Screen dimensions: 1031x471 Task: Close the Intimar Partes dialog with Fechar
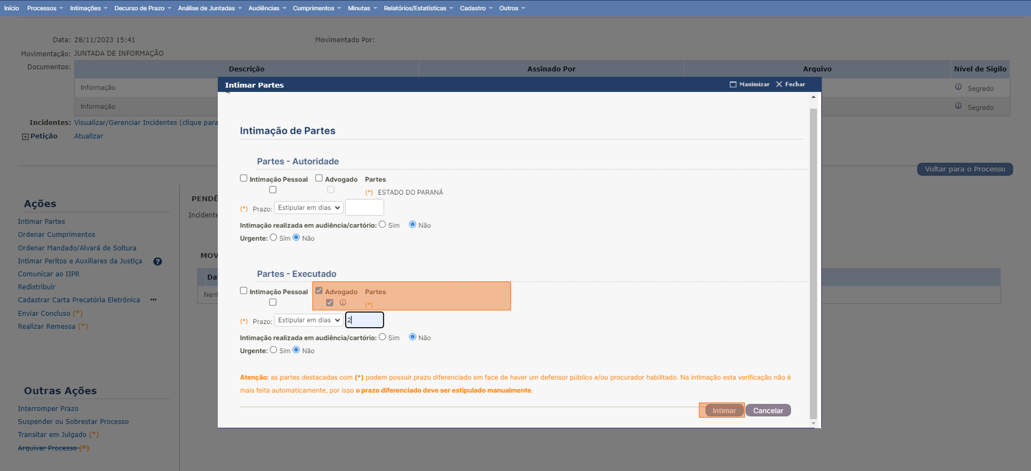click(790, 84)
